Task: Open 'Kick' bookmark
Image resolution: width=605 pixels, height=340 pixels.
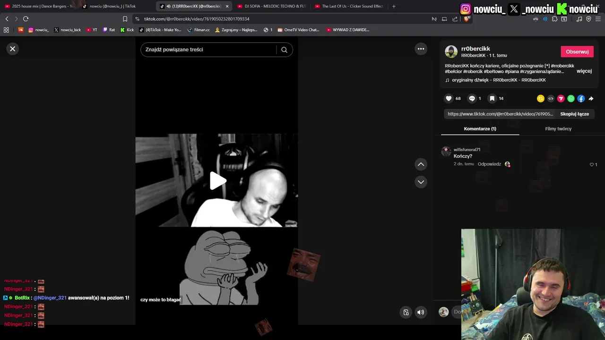Action: pyautogui.click(x=127, y=30)
